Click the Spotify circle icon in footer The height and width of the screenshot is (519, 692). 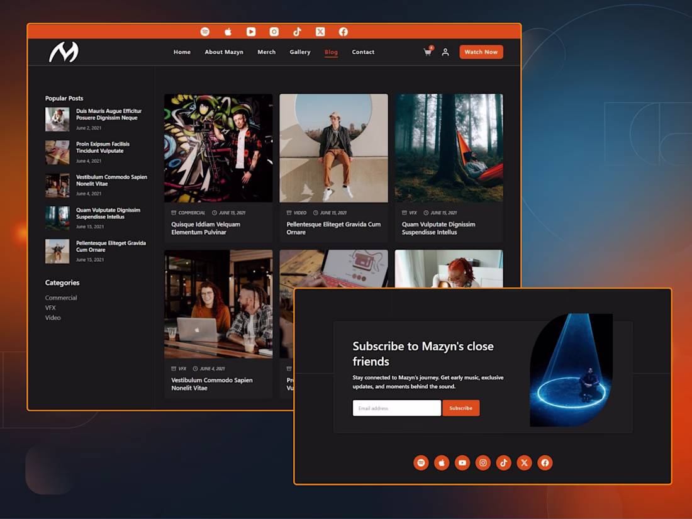(x=421, y=462)
